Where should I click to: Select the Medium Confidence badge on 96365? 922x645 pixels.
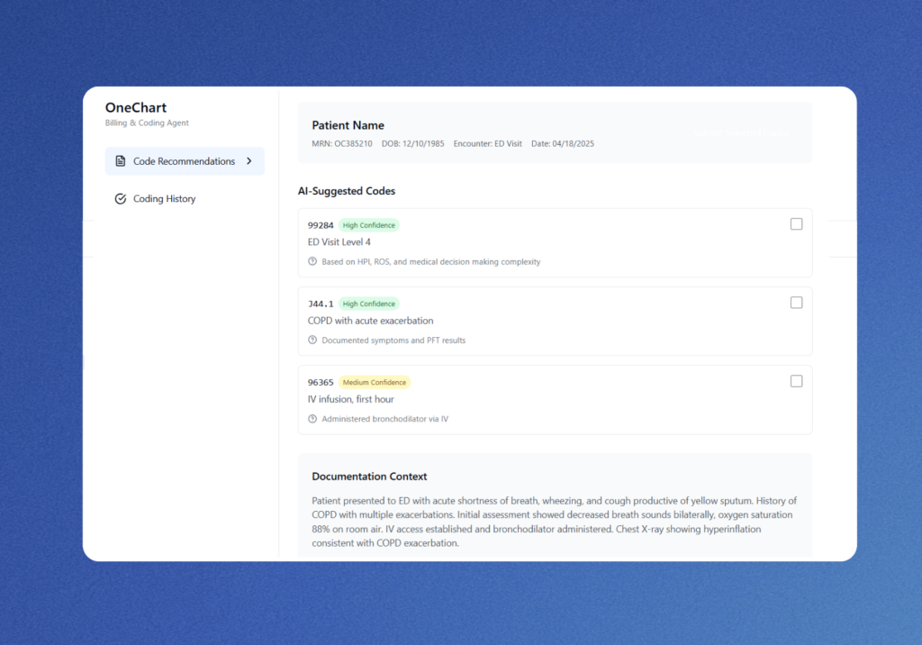374,382
